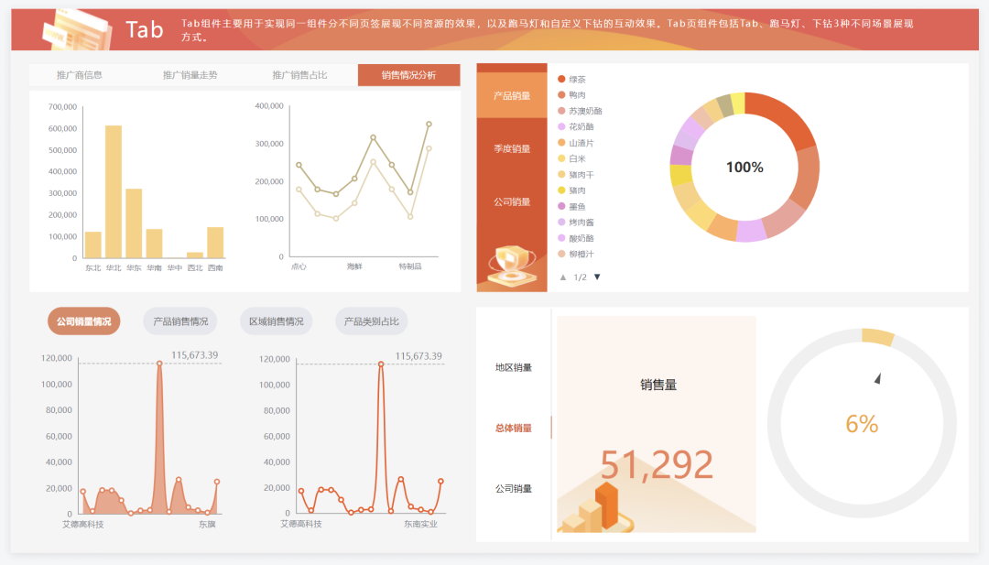Image resolution: width=989 pixels, height=565 pixels.
Task: Click the gauge pointer arrow
Action: [x=877, y=378]
